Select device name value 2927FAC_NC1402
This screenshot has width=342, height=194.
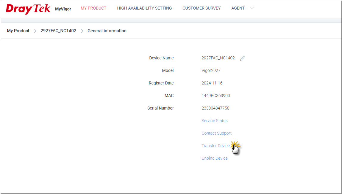218,58
